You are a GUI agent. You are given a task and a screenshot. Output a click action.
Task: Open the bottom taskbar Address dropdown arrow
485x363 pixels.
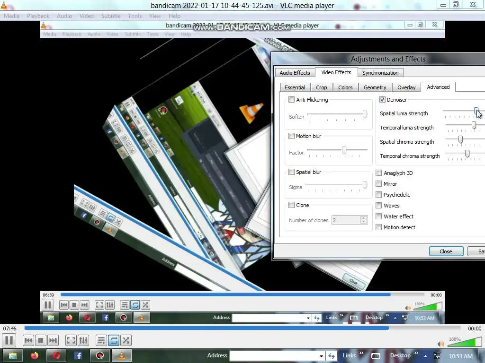(322, 356)
